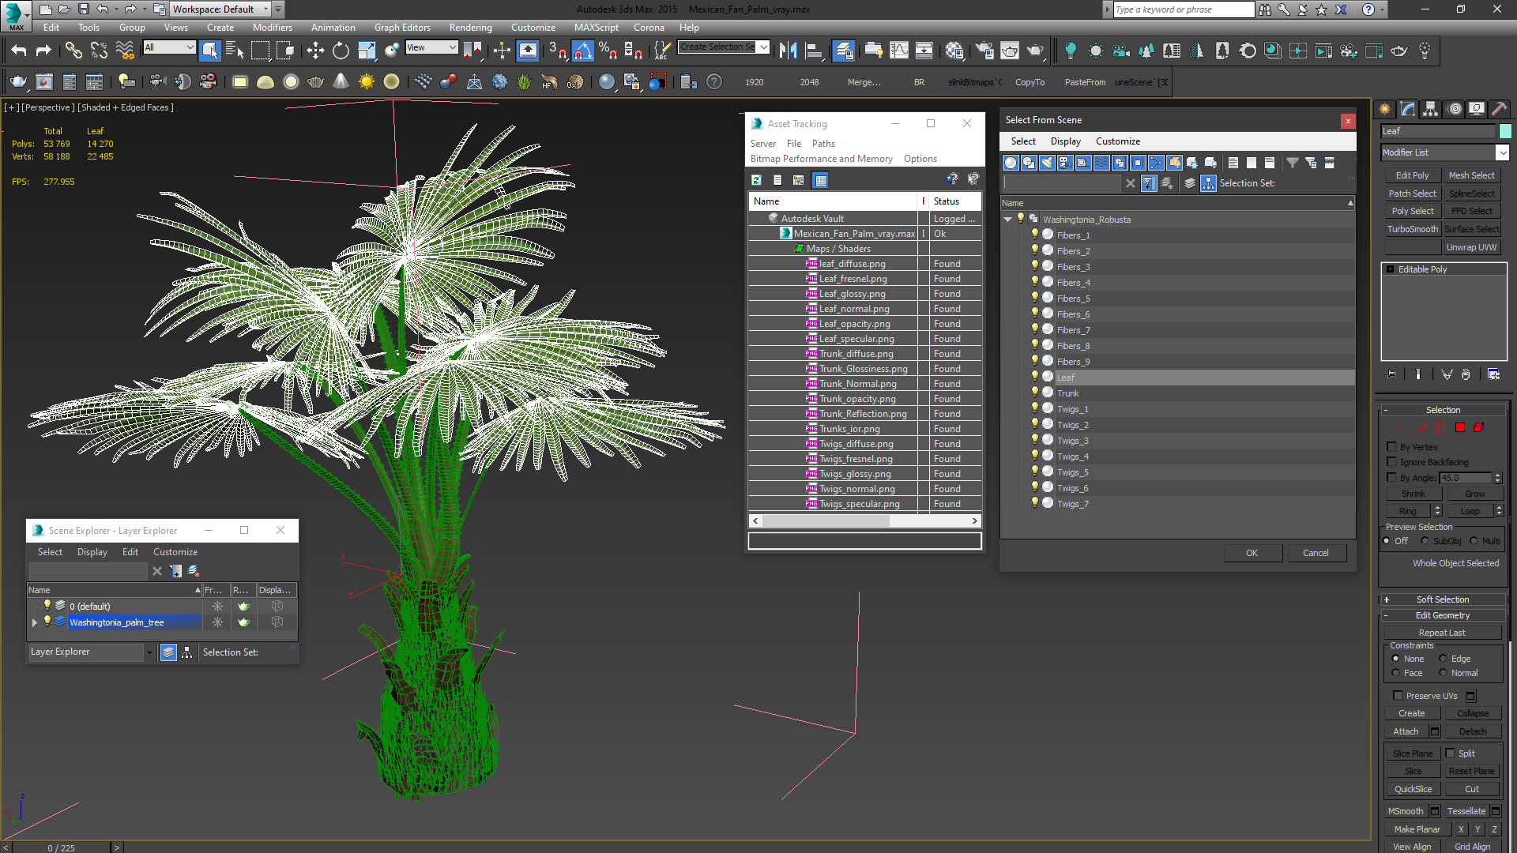The height and width of the screenshot is (853, 1517).
Task: Activate the Select Object tool
Action: (x=210, y=51)
